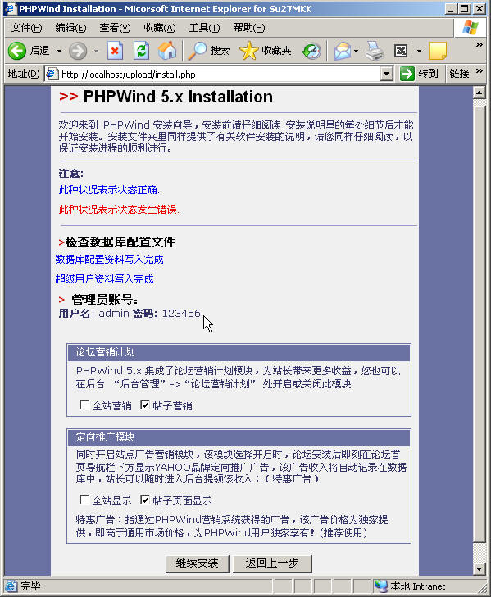Open History clock icon in toolbar
This screenshot has height=597, width=491.
tap(311, 51)
